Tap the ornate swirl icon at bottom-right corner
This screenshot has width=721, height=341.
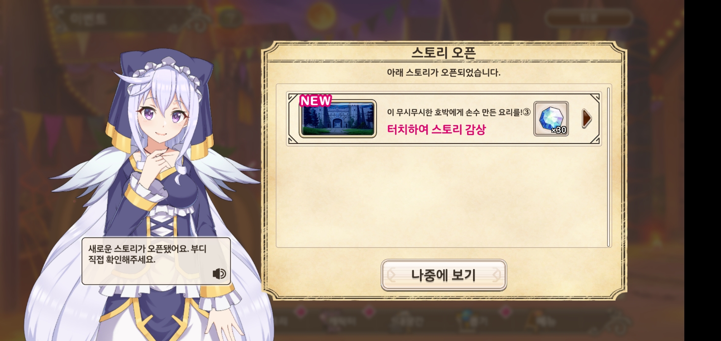click(x=611, y=321)
